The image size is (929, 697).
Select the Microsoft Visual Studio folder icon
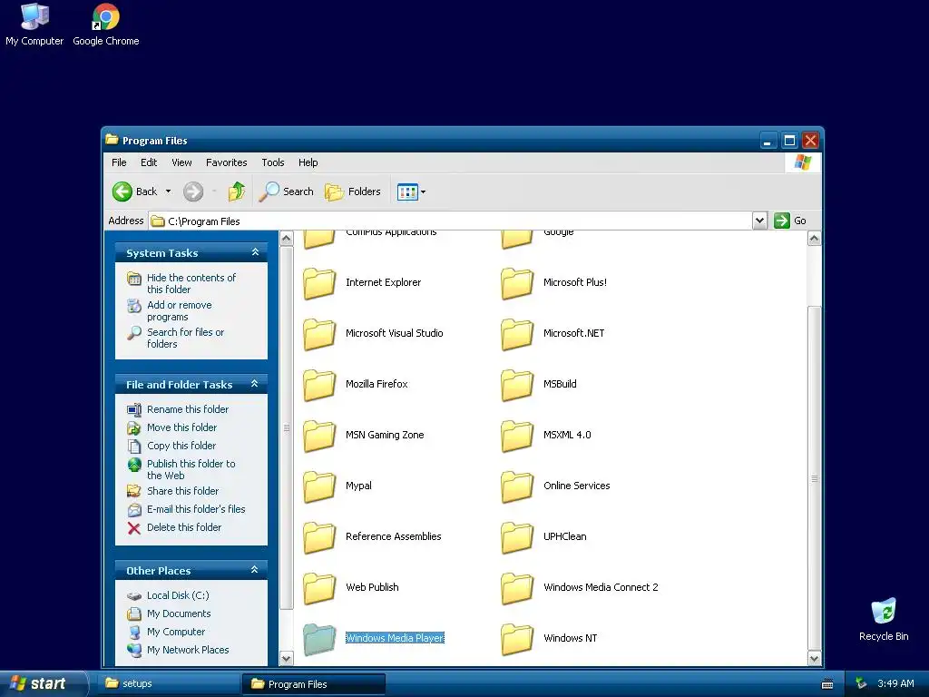319,334
